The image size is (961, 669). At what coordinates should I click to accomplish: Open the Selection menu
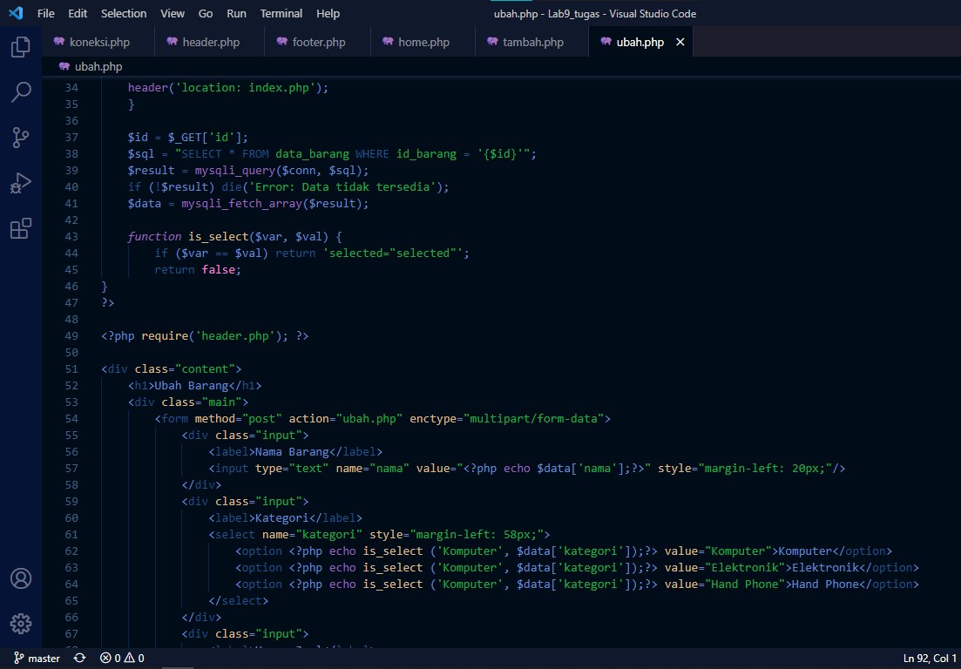124,13
